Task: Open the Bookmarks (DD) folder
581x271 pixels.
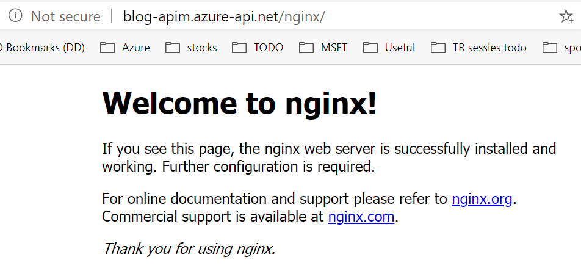Action: 42,48
